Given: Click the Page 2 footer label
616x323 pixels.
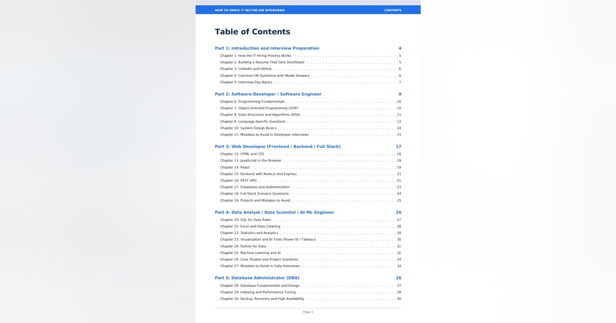Looking at the screenshot, I should click(308, 312).
